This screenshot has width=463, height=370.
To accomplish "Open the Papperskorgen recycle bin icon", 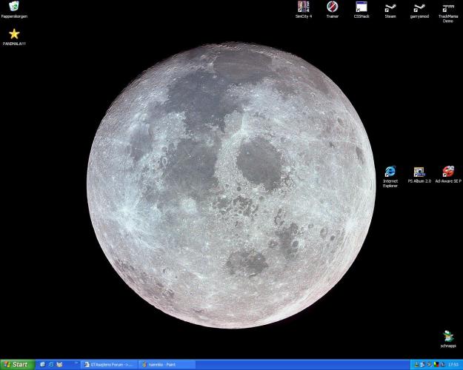I will pyautogui.click(x=13, y=7).
